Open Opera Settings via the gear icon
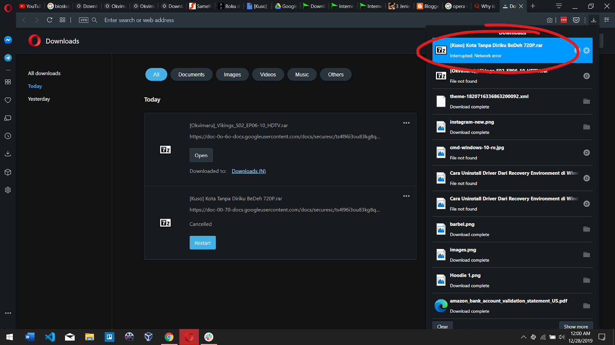Screen dimensions: 615x345 click(x=8, y=190)
